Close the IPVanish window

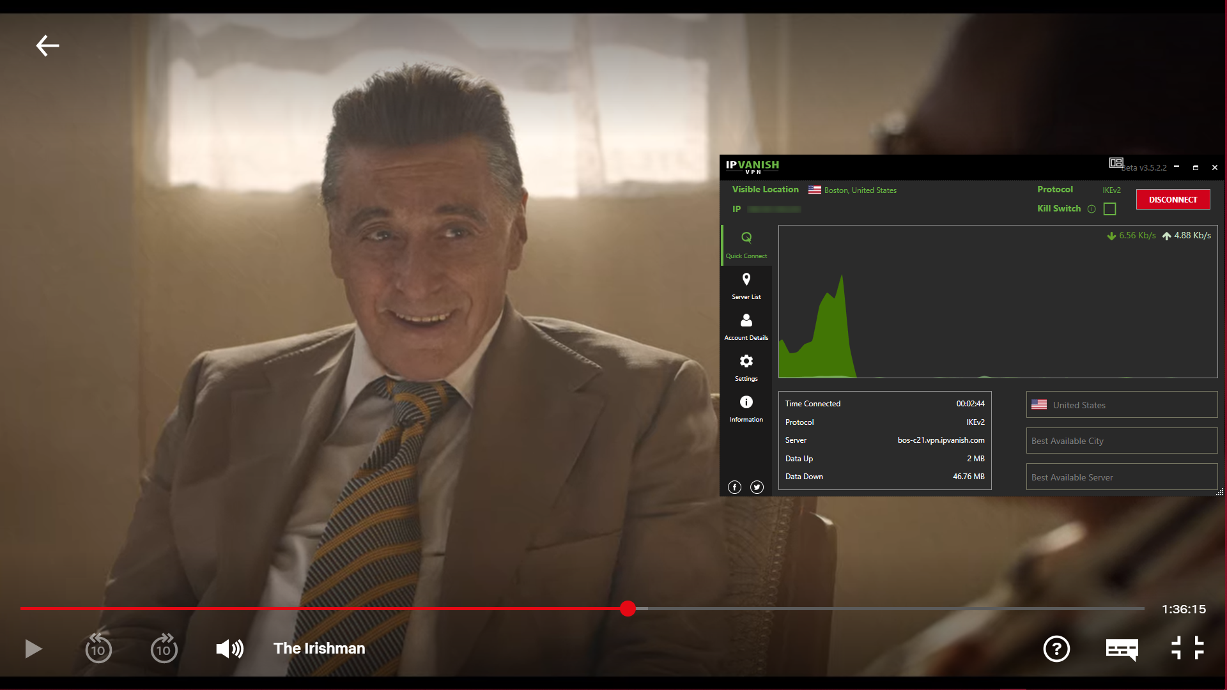coord(1215,167)
